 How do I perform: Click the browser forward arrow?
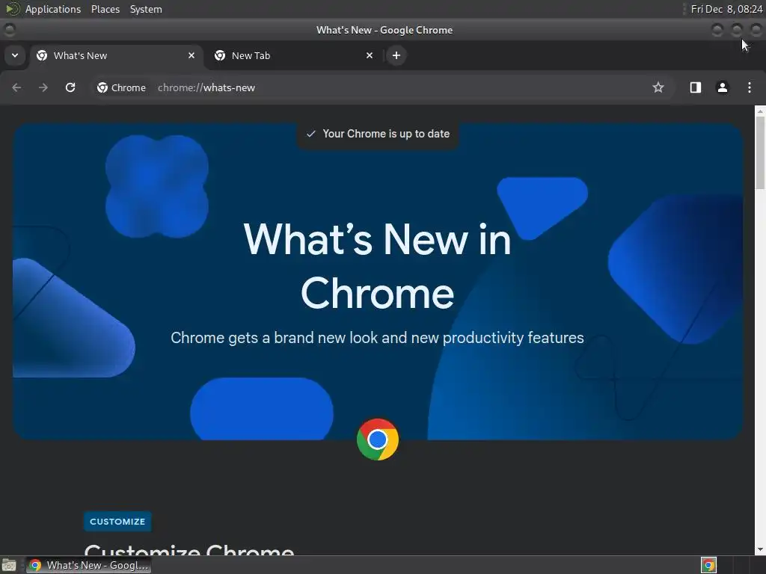coord(43,87)
